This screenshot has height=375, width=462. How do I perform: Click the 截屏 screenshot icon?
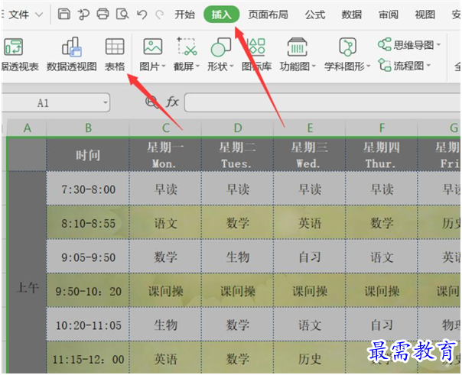187,46
